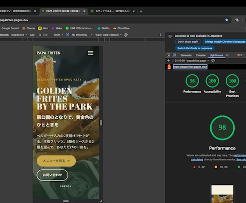This screenshot has height=203, width=246.
Task: Click the お問い合わせ outlined button
Action: (x=52, y=175)
